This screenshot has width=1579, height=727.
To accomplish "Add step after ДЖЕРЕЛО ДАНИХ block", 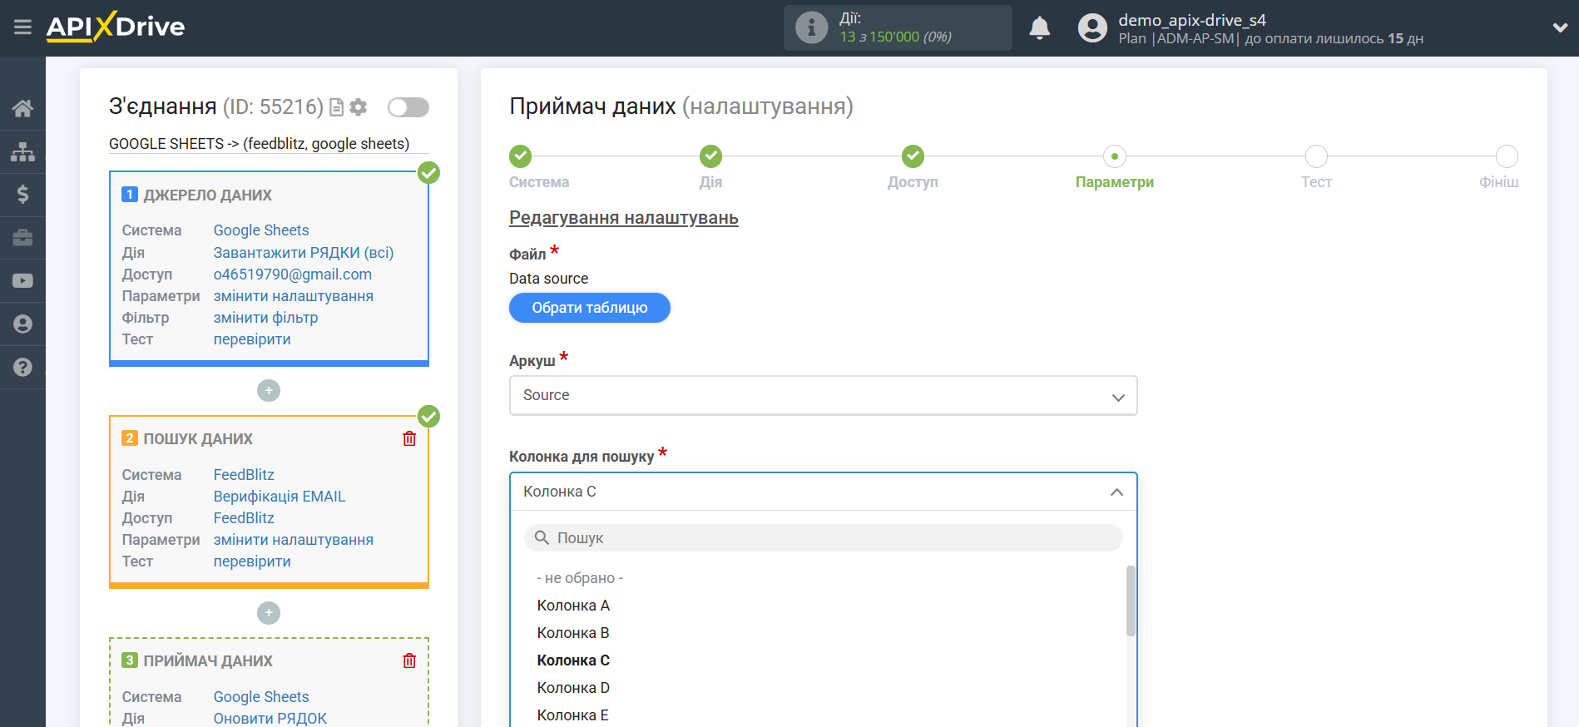I will 269,390.
